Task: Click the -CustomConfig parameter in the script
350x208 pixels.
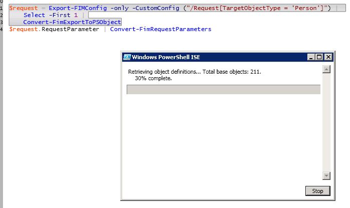Action: (x=156, y=8)
